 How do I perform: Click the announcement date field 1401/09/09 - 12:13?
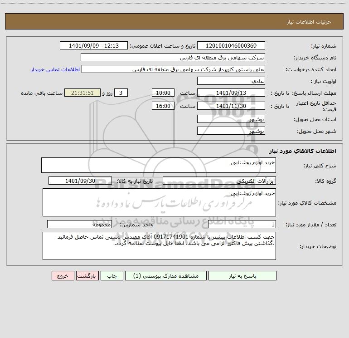(94, 45)
